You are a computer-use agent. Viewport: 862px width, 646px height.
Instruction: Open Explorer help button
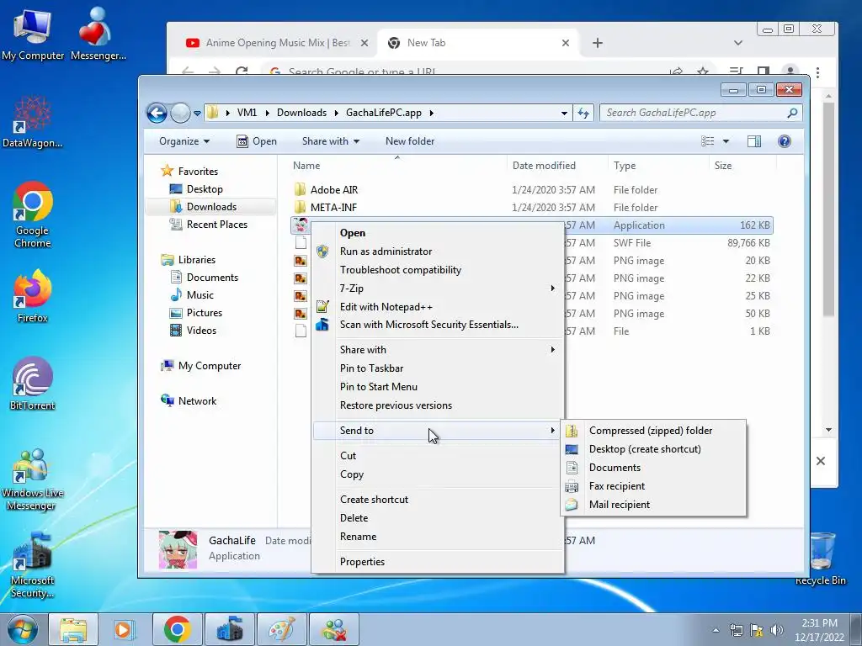[785, 141]
